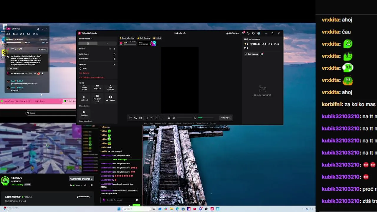Open the help question-mark icon
This screenshot has height=212, width=377.
pos(248,33)
